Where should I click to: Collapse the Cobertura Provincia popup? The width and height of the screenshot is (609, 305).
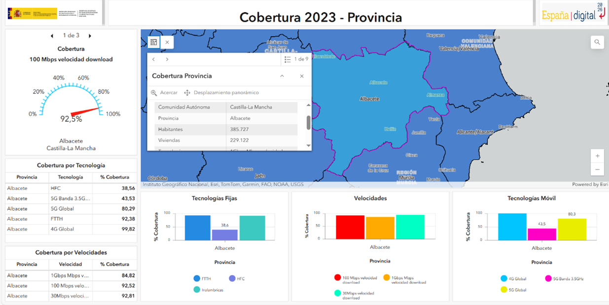click(x=282, y=76)
